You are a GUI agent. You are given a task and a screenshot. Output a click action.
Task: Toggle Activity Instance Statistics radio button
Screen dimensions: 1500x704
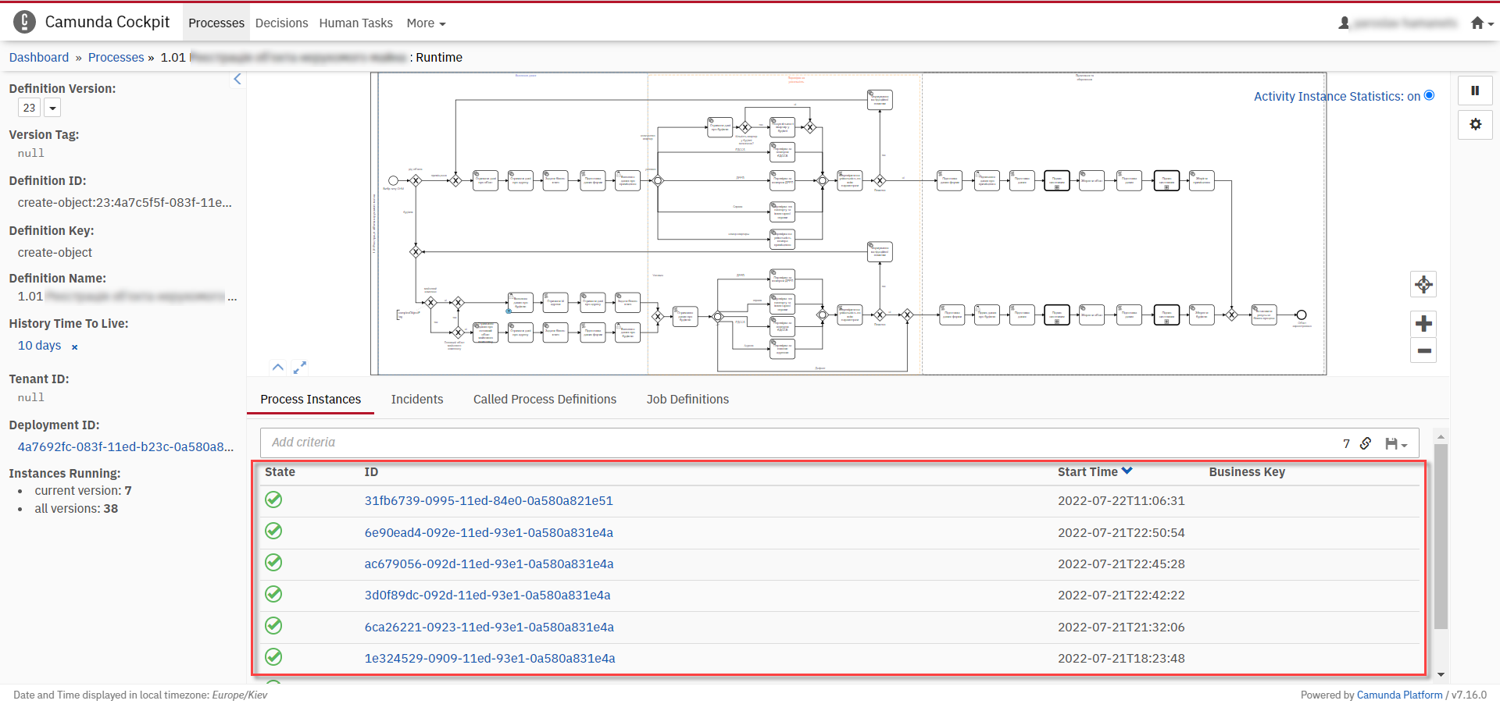coord(1429,95)
